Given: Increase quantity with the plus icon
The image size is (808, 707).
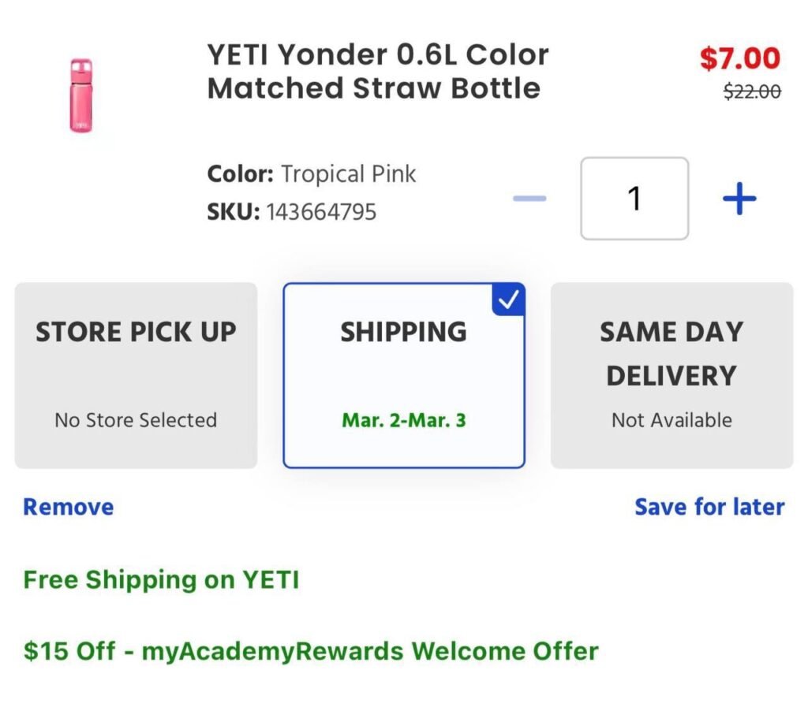Looking at the screenshot, I should 739,199.
